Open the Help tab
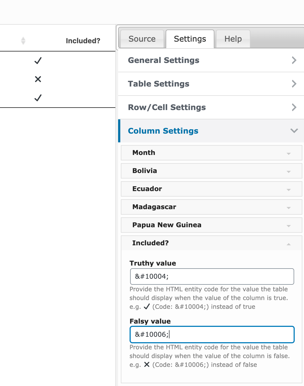The height and width of the screenshot is (386, 304). [233, 39]
